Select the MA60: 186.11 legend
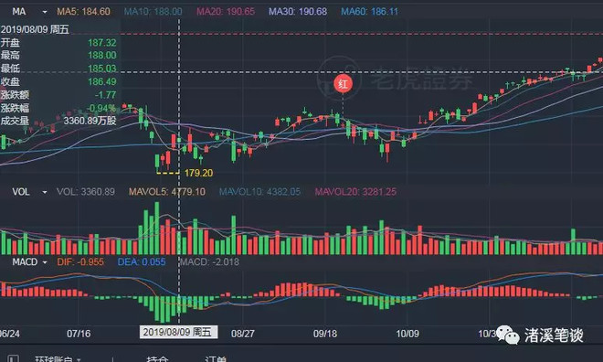This screenshot has width=603, height=362. click(x=370, y=12)
